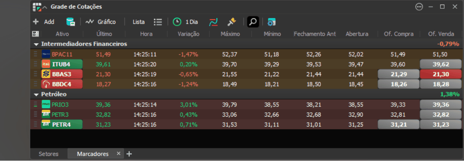Image resolution: width=464 pixels, height=161 pixels.
Task: Add a new tab with plus
Action: tap(129, 154)
